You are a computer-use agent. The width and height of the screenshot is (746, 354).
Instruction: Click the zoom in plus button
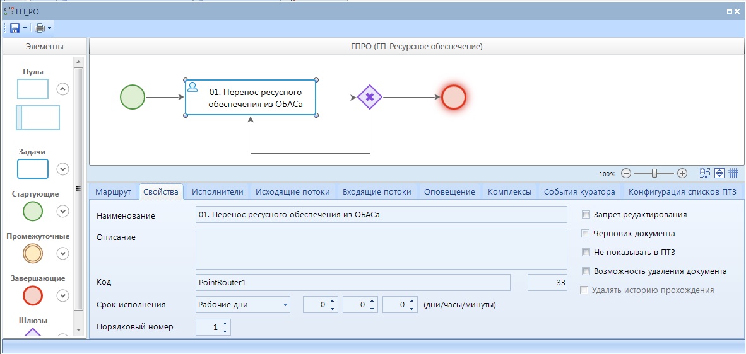pos(682,173)
